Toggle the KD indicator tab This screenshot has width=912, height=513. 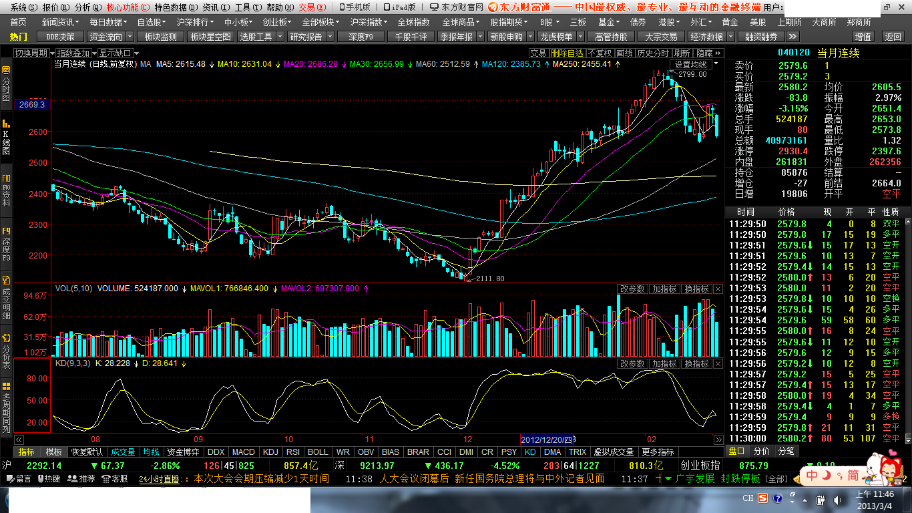(530, 452)
